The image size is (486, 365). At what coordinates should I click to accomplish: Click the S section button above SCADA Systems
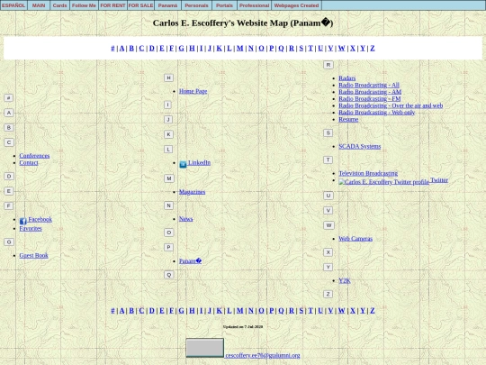point(328,132)
